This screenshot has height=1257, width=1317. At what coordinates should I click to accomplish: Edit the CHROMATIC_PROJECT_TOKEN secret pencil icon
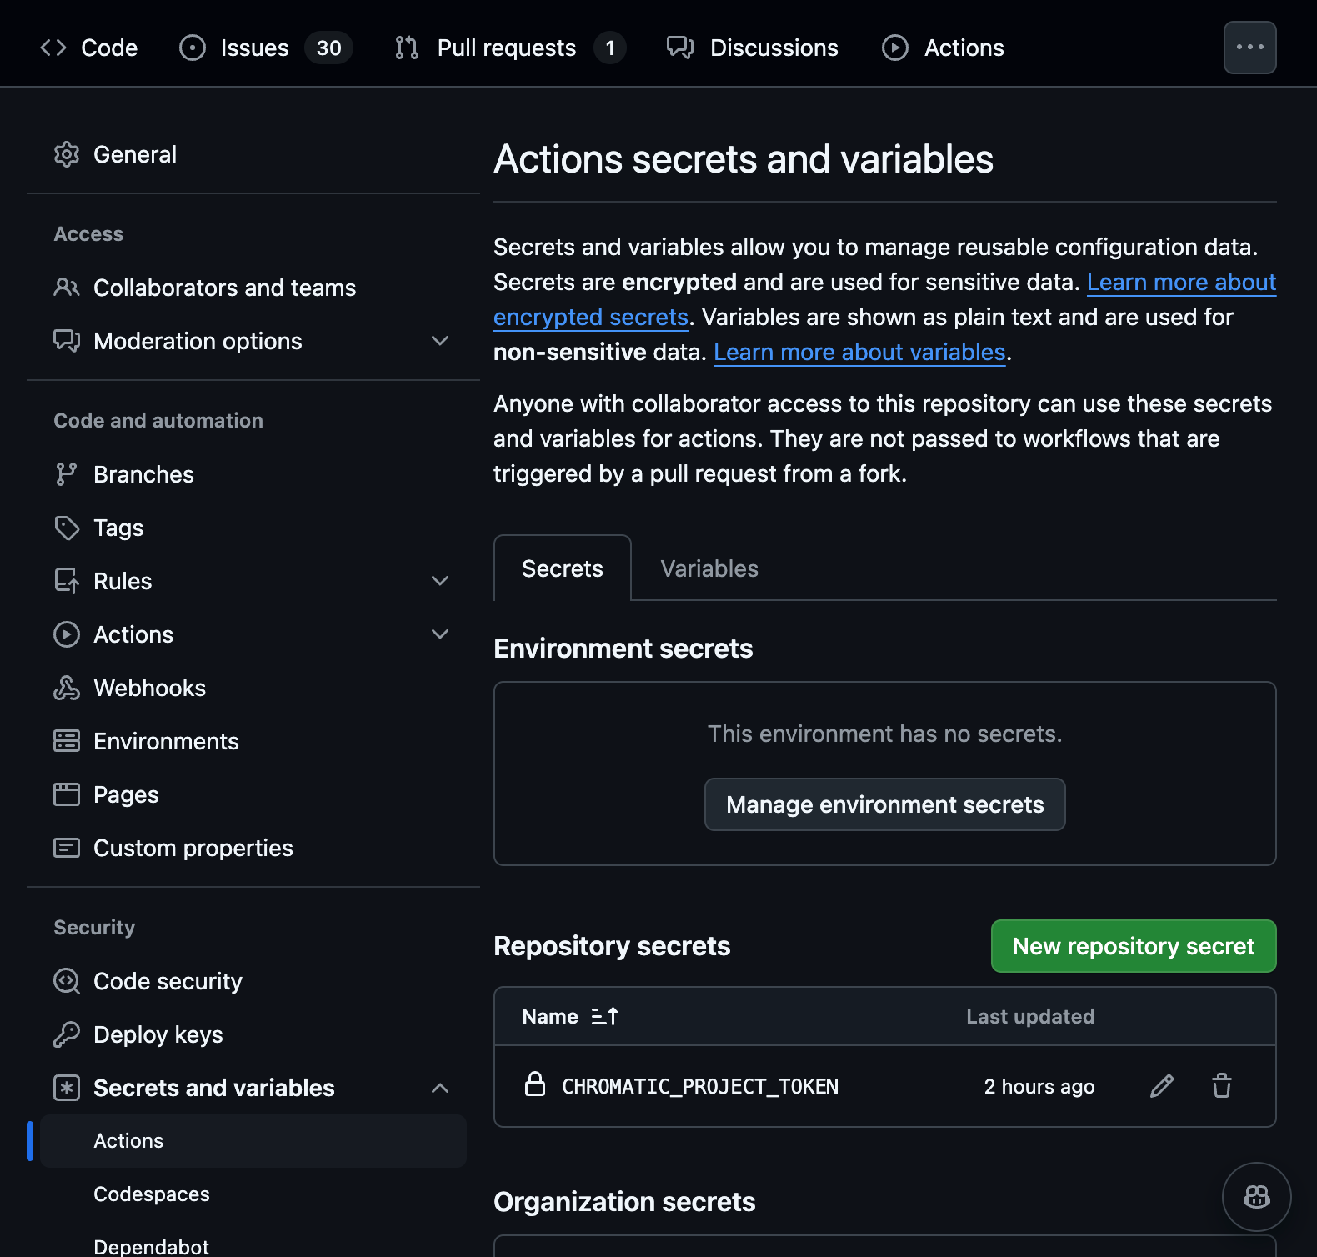pos(1162,1086)
